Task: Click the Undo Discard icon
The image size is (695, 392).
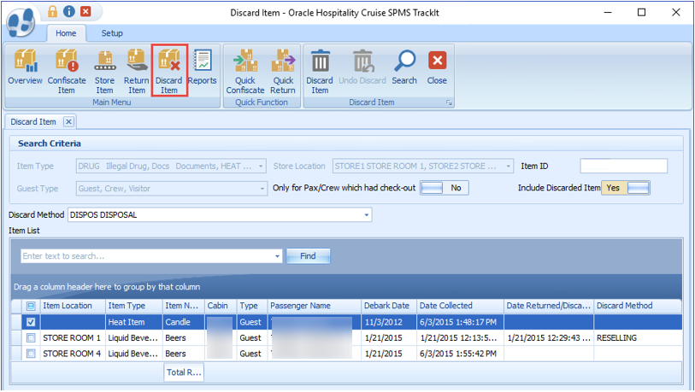Action: (362, 67)
